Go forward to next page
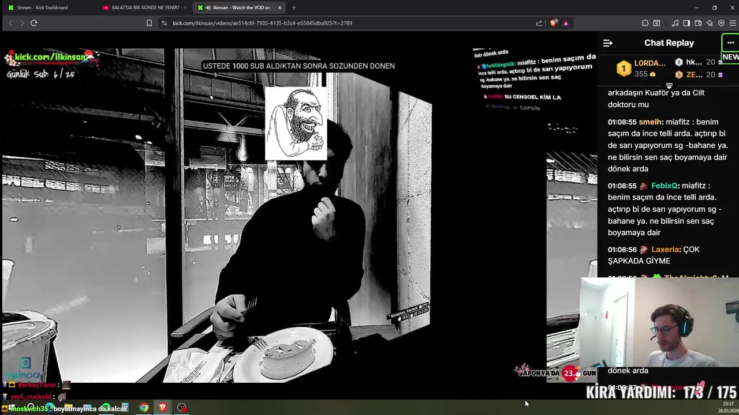This screenshot has width=739, height=415. [22, 23]
